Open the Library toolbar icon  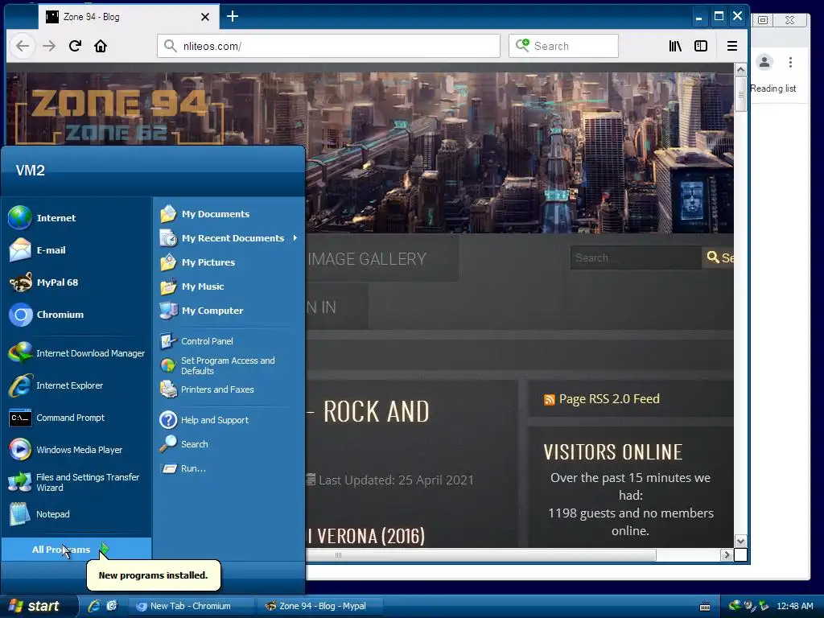click(675, 46)
